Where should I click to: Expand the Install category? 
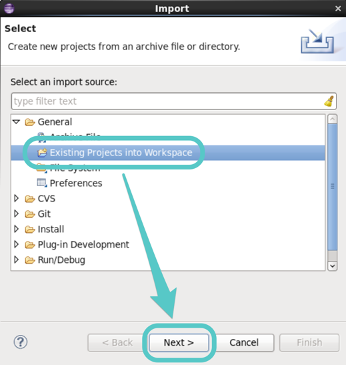coord(16,229)
